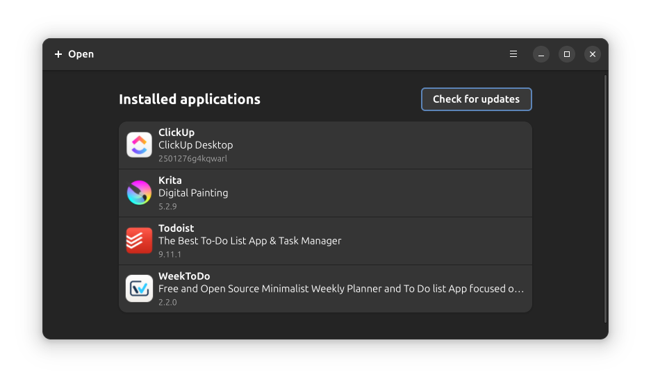
Task: Click the 'Digital Painting' description
Action: pyautogui.click(x=193, y=193)
